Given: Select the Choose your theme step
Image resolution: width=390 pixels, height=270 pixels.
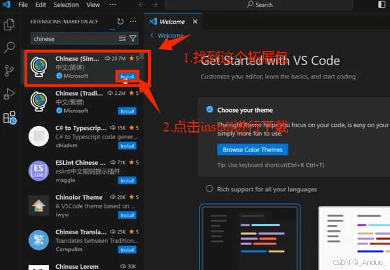Looking at the screenshot, I should coord(244,110).
